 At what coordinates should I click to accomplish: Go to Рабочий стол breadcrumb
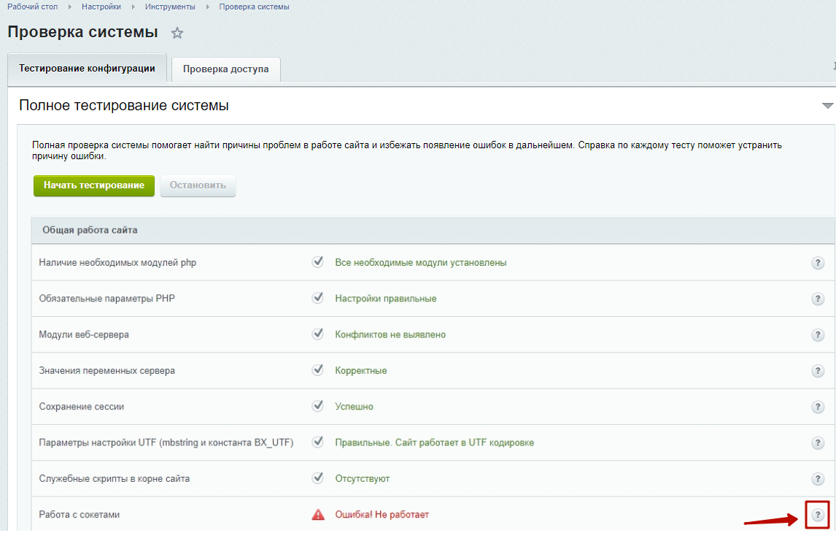(x=33, y=7)
